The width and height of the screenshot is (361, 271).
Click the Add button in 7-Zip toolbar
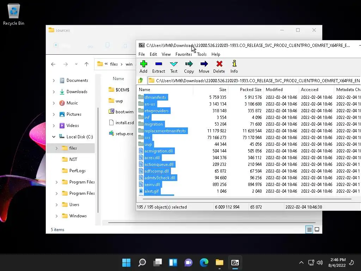click(143, 67)
